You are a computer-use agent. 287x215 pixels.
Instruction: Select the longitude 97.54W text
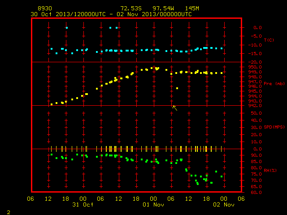(163, 9)
